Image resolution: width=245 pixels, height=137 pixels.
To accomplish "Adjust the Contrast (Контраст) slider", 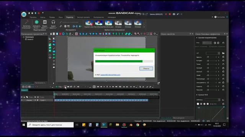I will coord(212,61).
